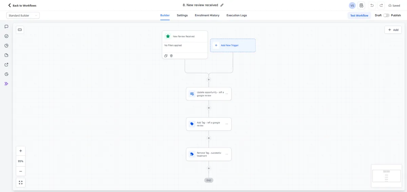This screenshot has height=192, width=407.
Task: Switch to the Settings tab
Action: click(182, 15)
